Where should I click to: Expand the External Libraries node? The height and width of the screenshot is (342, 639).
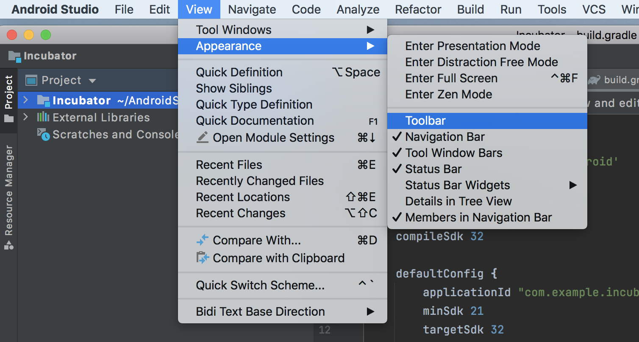pos(25,117)
